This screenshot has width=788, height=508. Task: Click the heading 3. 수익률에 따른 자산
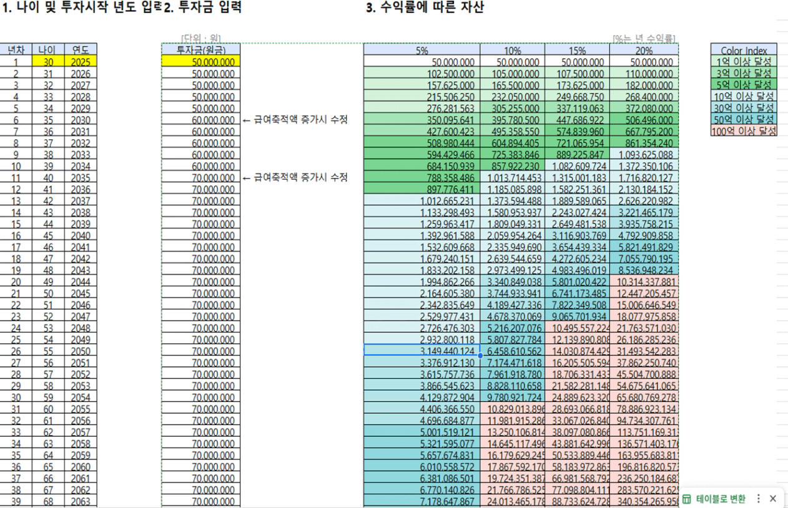pos(425,7)
